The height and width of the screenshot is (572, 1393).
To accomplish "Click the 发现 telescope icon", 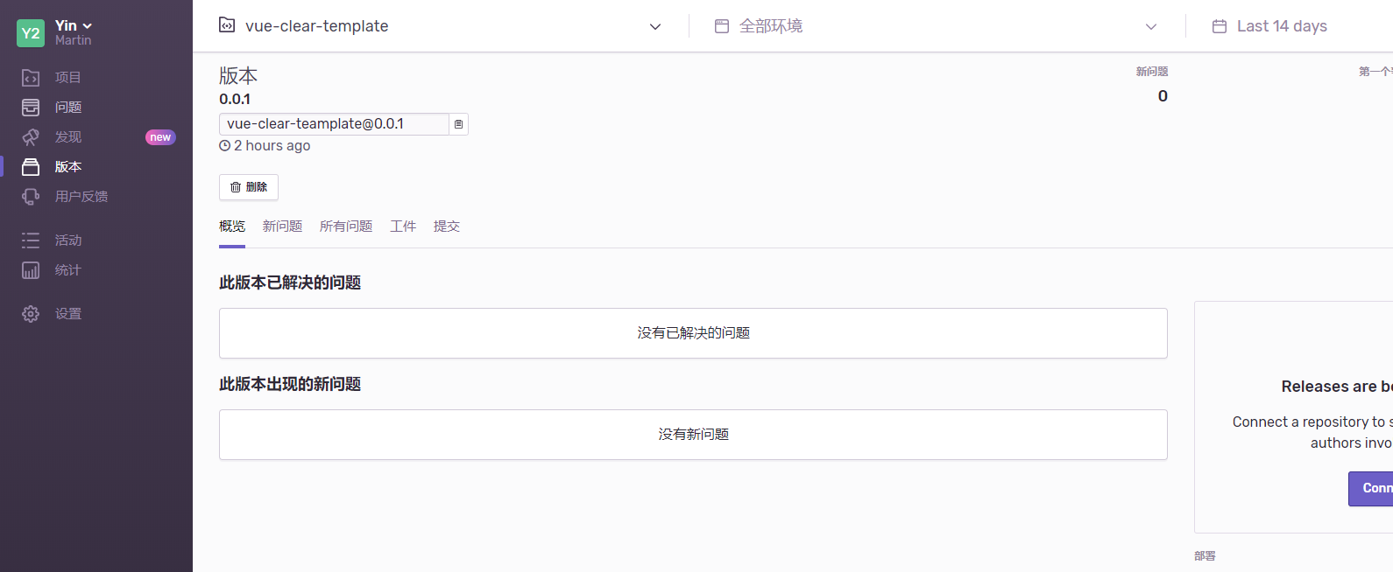I will tap(31, 137).
